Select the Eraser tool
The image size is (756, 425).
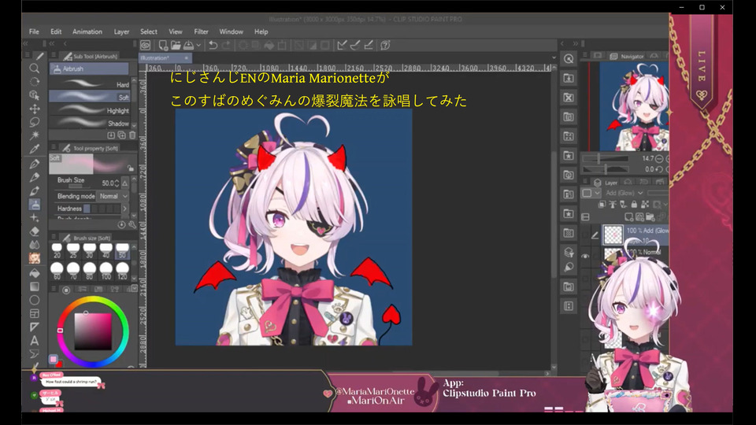tap(34, 231)
